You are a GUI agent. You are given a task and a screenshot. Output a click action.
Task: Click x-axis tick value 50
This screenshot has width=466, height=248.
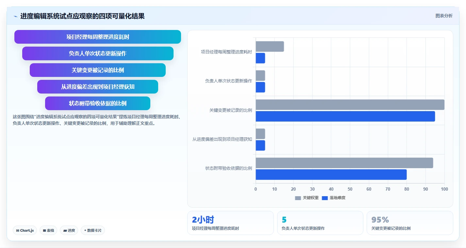point(350,189)
